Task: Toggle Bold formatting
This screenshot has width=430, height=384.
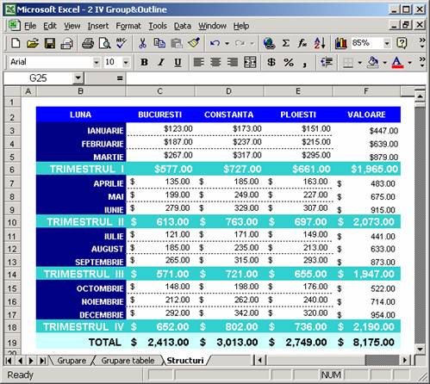Action: point(144,62)
